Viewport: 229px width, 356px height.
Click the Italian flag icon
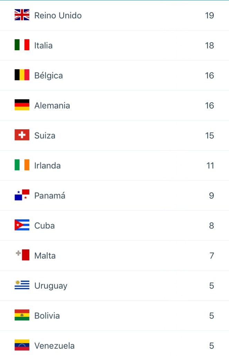point(22,45)
